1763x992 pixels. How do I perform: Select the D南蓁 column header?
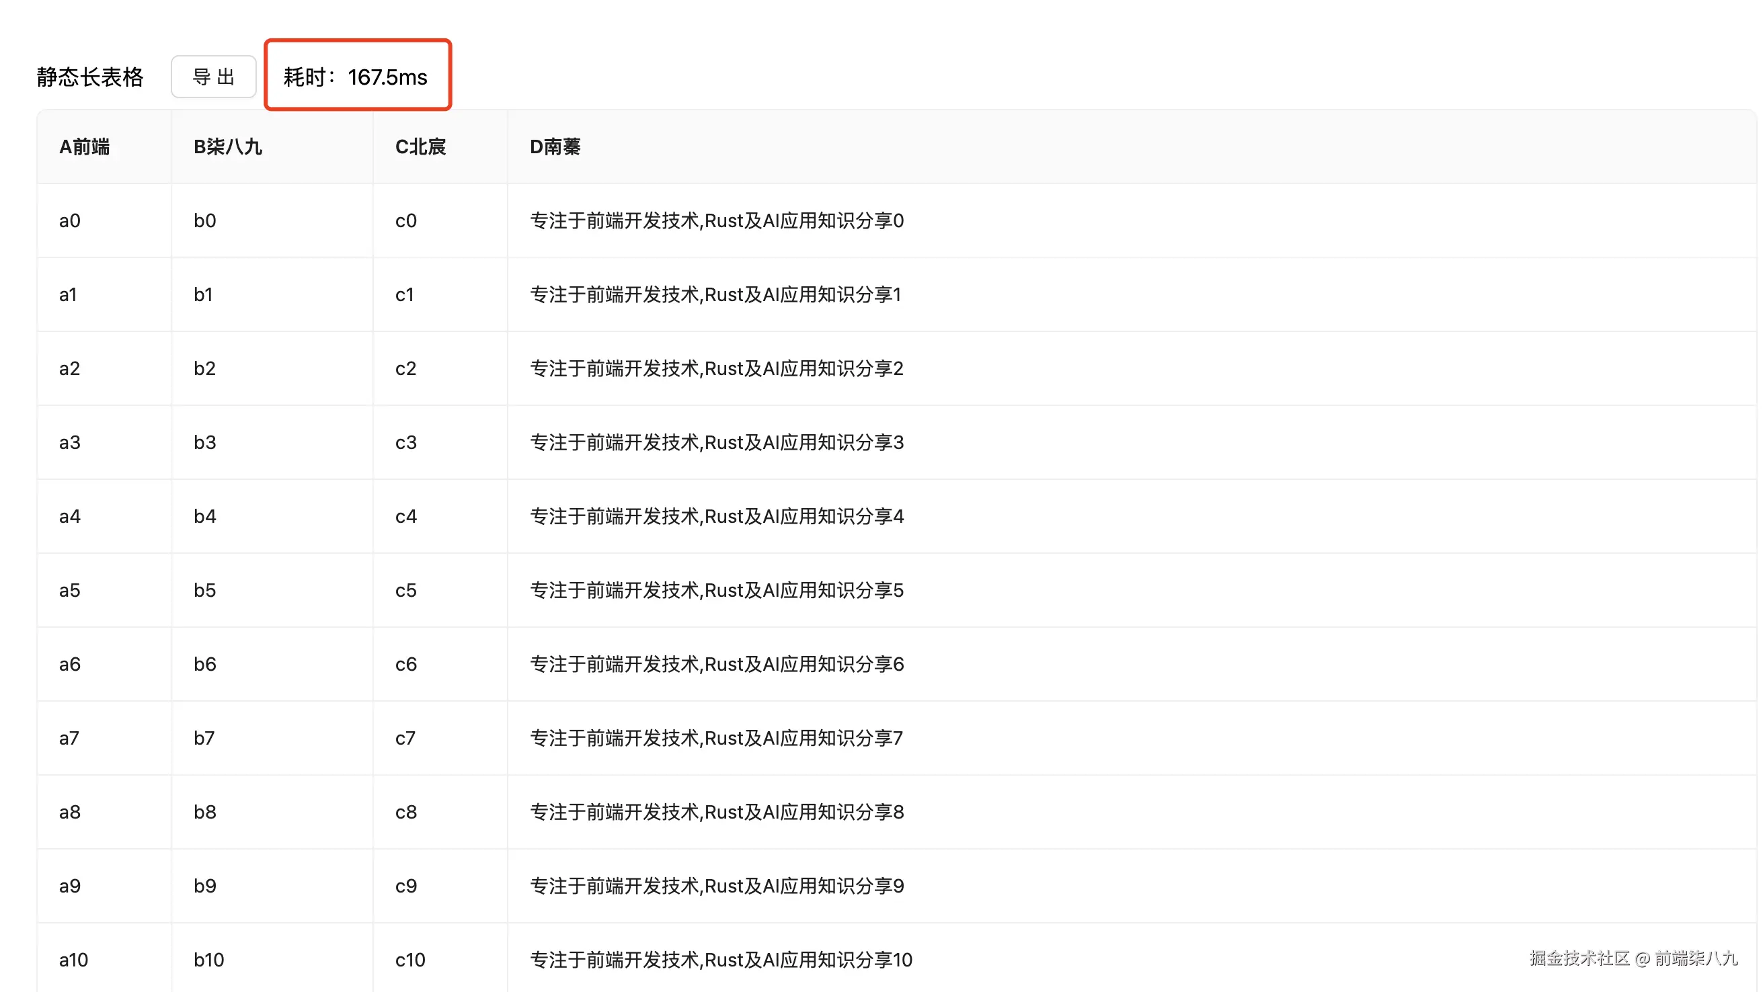tap(555, 147)
